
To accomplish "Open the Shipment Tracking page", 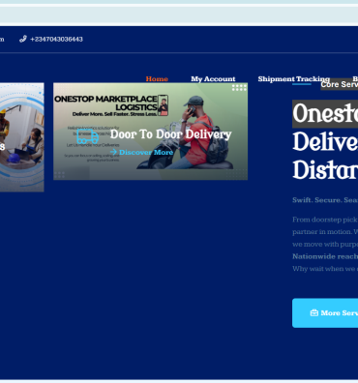I will pos(294,78).
